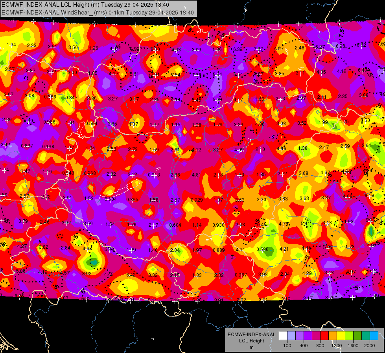Click the 0.889 shear value
Screen dimensions: 385x353
click(219, 250)
